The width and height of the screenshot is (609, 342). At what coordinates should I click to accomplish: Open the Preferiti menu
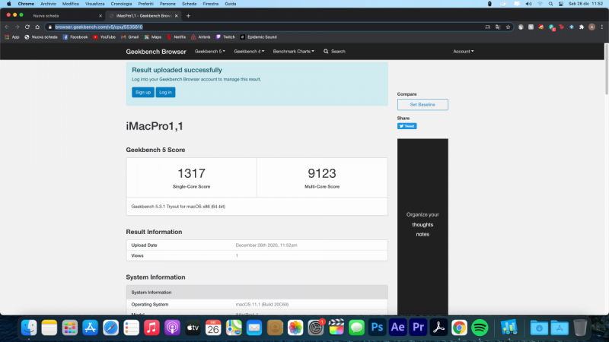(145, 4)
